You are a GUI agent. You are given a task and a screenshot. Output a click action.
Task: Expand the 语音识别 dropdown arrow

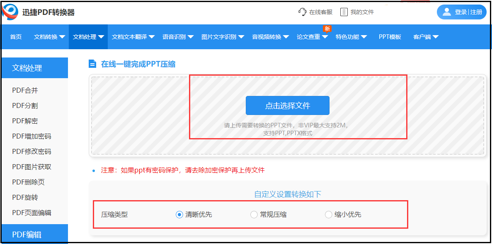[x=191, y=37]
